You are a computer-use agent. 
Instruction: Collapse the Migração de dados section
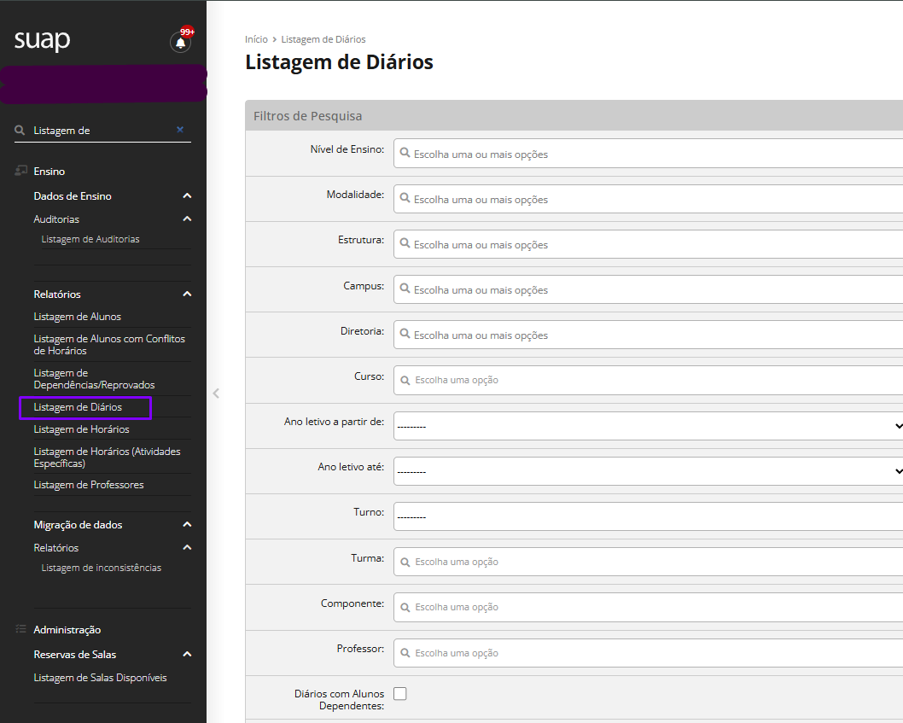tap(187, 524)
